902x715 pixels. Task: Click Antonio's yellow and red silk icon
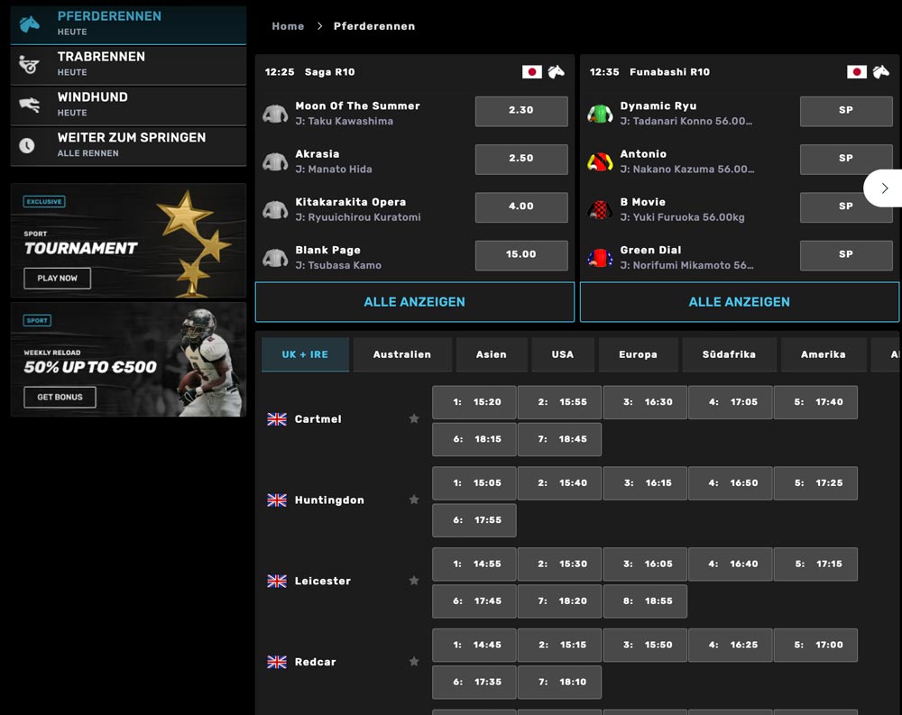pos(600,161)
